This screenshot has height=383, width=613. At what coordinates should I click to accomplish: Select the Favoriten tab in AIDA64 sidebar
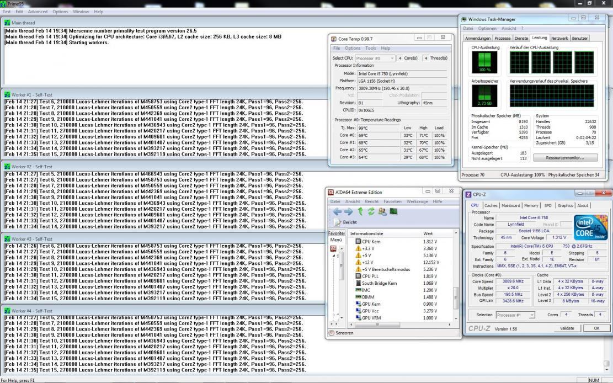tap(336, 233)
